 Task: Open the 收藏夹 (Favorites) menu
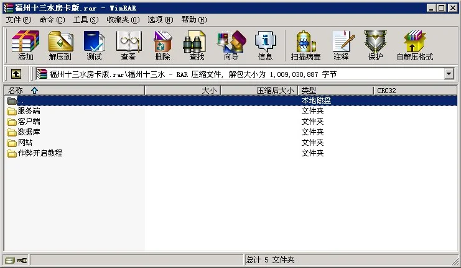tap(121, 20)
